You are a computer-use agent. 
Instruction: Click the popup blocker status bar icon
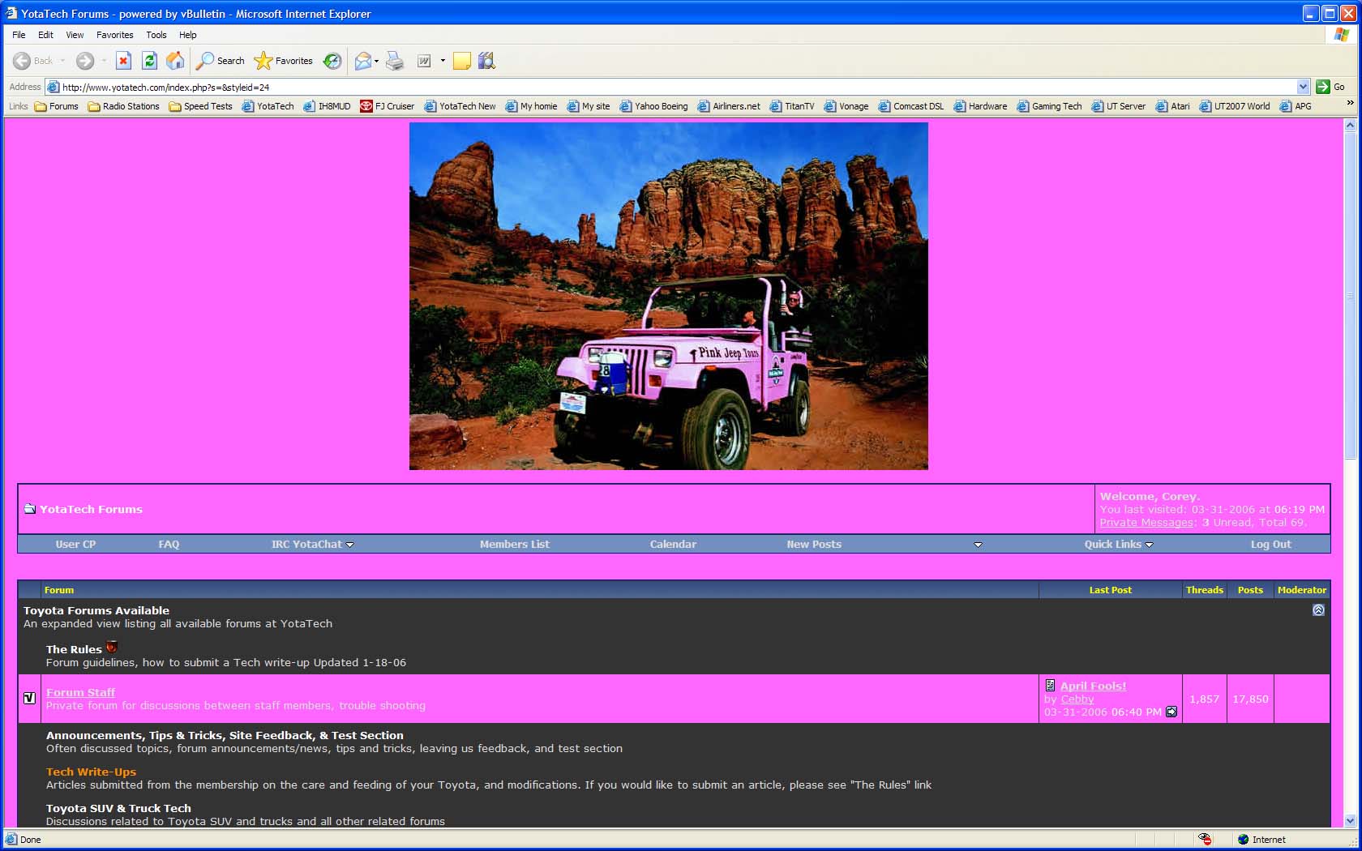[1206, 839]
